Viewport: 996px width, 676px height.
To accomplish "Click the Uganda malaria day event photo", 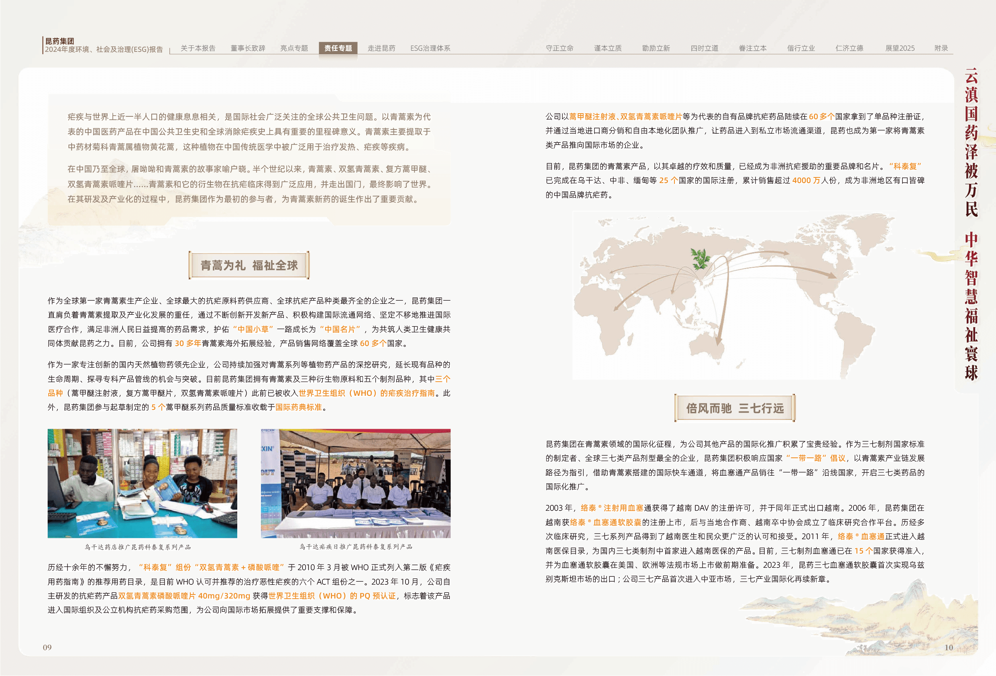I will 355,483.
